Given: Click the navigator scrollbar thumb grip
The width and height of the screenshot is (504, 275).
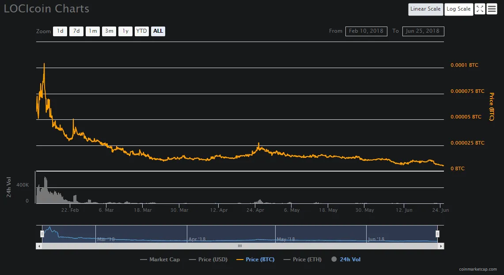Looking at the screenshot, I should click(240, 246).
